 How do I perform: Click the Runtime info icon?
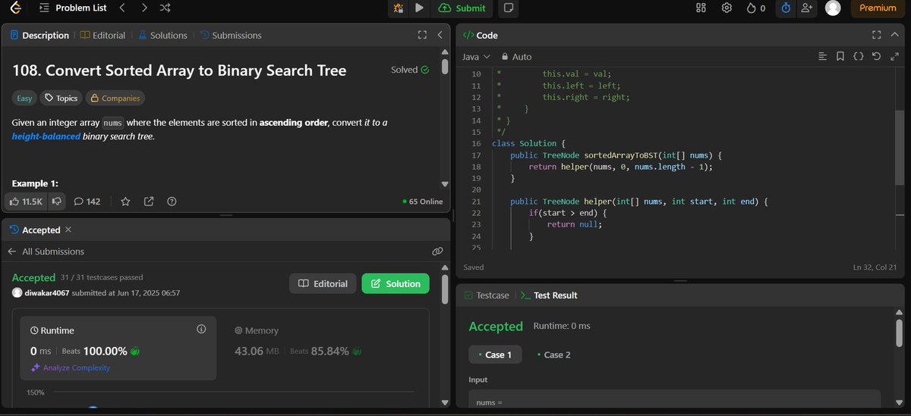[201, 329]
